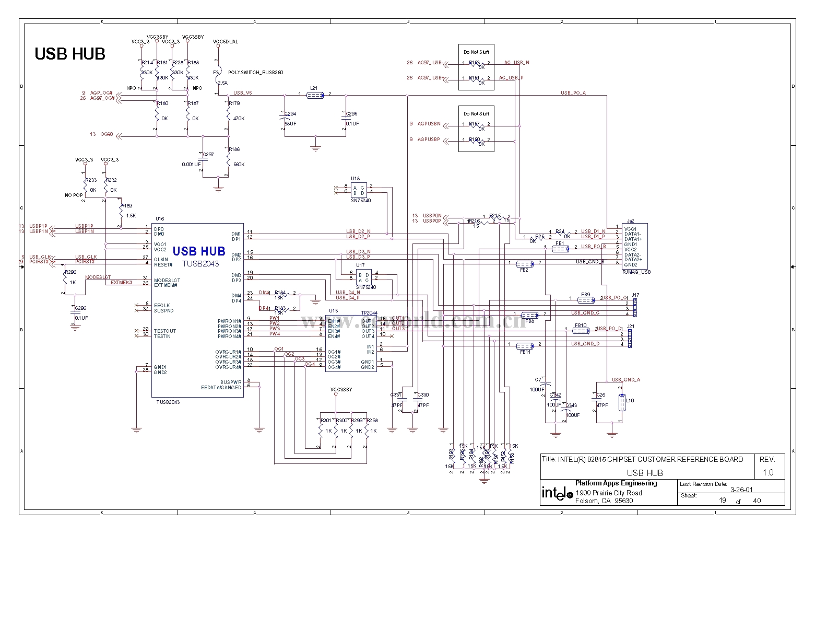Screen dimensions: 827x639
Task: Select the U17 designator
Action: tap(360, 265)
